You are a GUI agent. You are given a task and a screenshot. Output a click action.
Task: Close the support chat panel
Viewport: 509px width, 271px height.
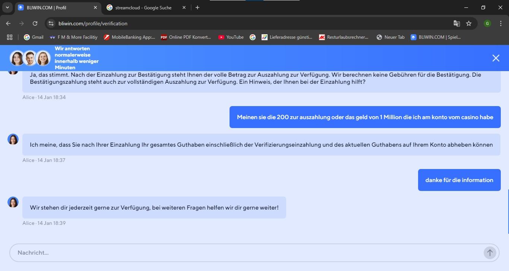coord(496,58)
